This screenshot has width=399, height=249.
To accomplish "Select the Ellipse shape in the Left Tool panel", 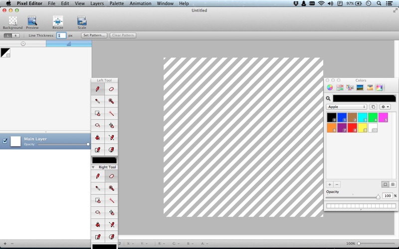I will pyautogui.click(x=111, y=150).
